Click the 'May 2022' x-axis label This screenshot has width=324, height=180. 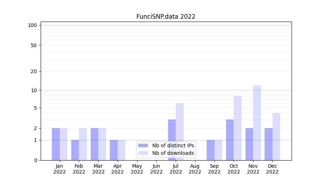(x=137, y=169)
